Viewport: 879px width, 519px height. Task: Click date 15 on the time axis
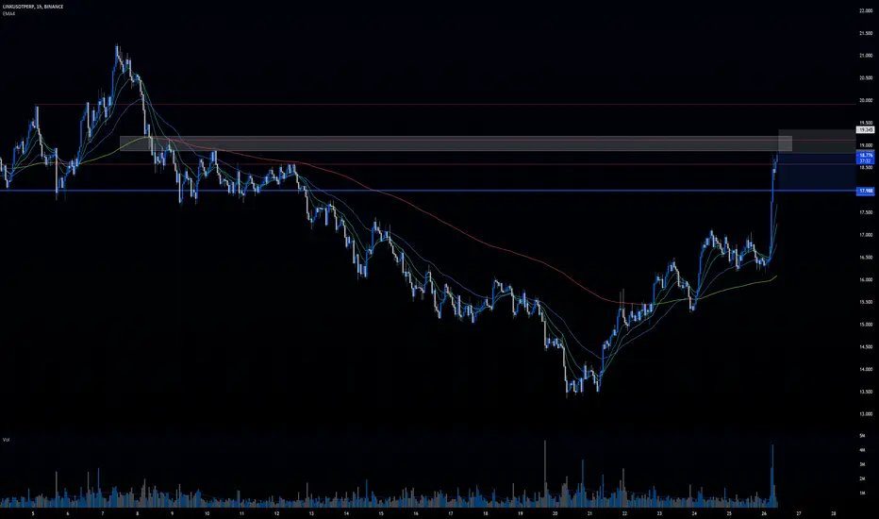[x=381, y=513]
